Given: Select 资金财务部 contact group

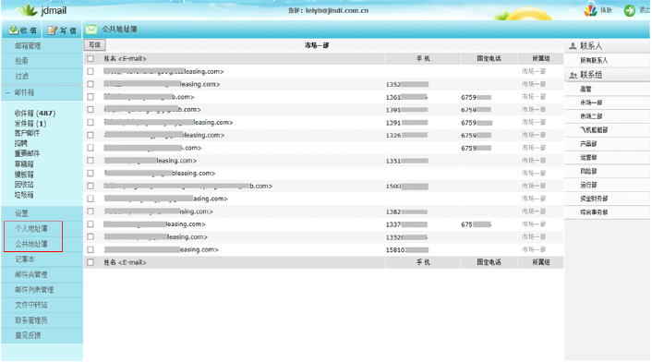Looking at the screenshot, I should click(594, 199).
